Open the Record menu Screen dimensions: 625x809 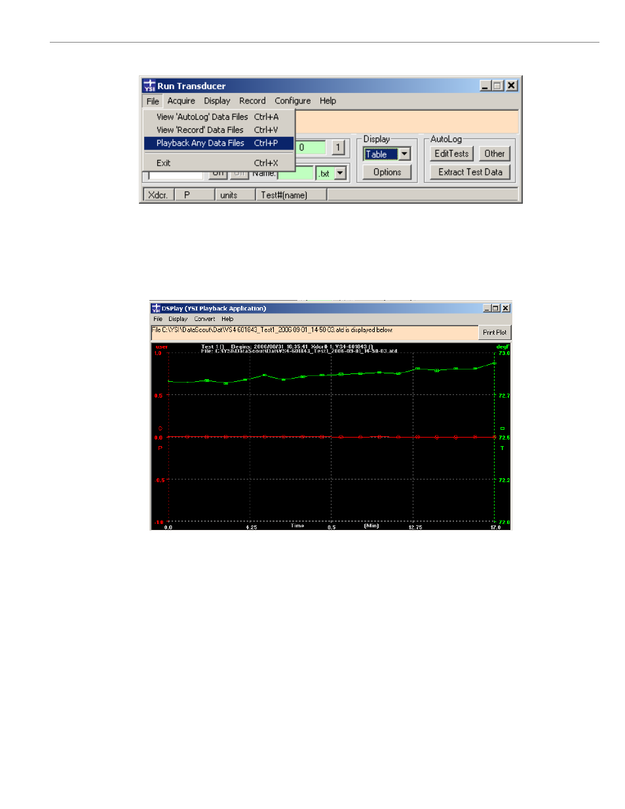tap(252, 101)
